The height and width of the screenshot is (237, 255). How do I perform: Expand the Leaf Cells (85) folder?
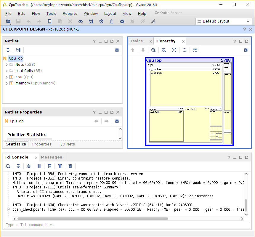click(x=7, y=71)
